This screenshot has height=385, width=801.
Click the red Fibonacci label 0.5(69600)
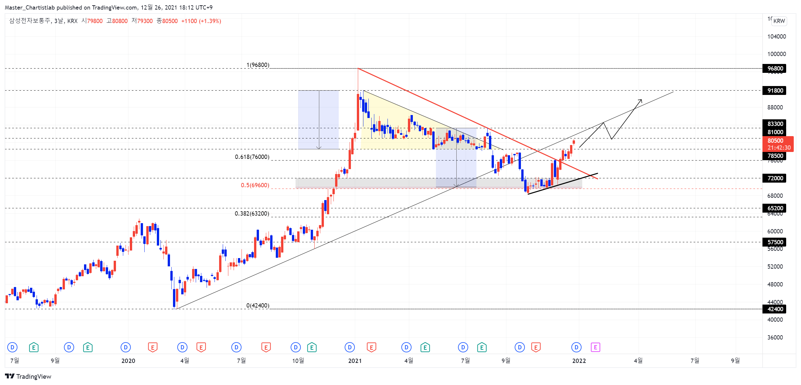pyautogui.click(x=255, y=185)
